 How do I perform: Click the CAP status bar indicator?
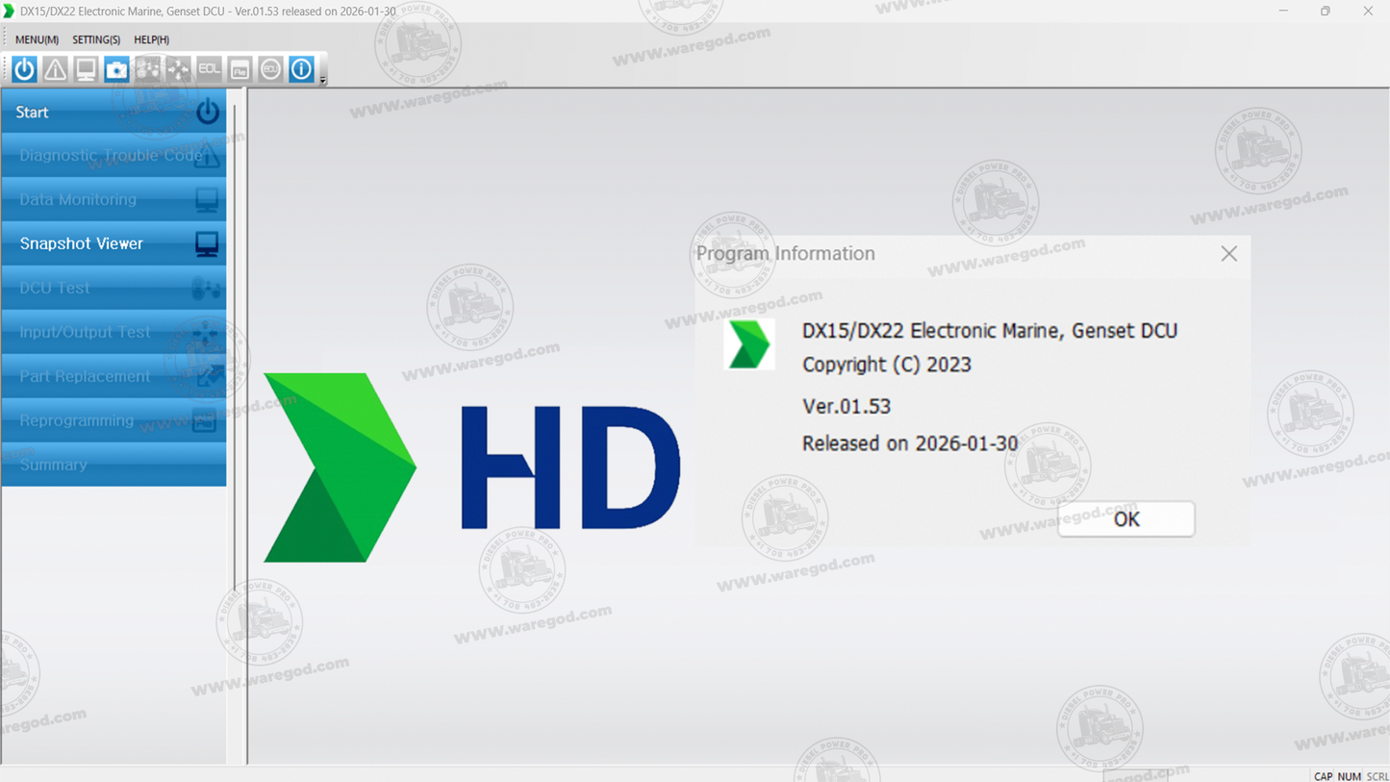[x=1324, y=776]
